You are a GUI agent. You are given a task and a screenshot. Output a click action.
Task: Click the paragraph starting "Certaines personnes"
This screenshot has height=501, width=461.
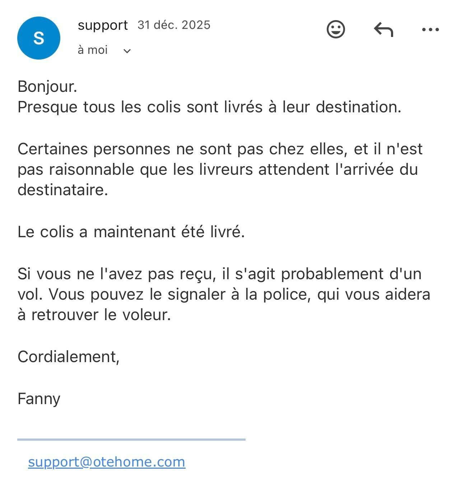[220, 169]
